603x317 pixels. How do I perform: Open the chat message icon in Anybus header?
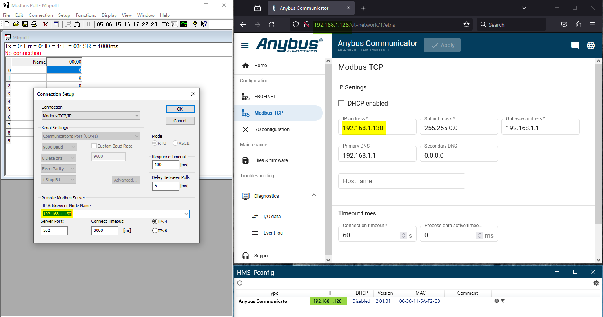tap(575, 46)
